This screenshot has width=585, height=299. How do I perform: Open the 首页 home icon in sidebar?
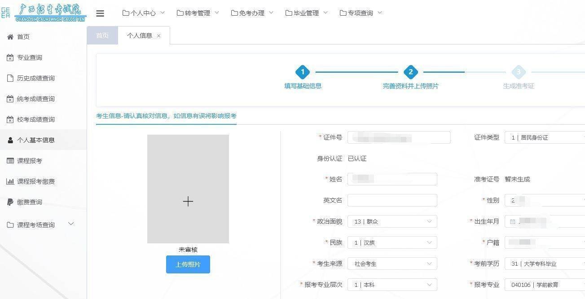[x=10, y=36]
